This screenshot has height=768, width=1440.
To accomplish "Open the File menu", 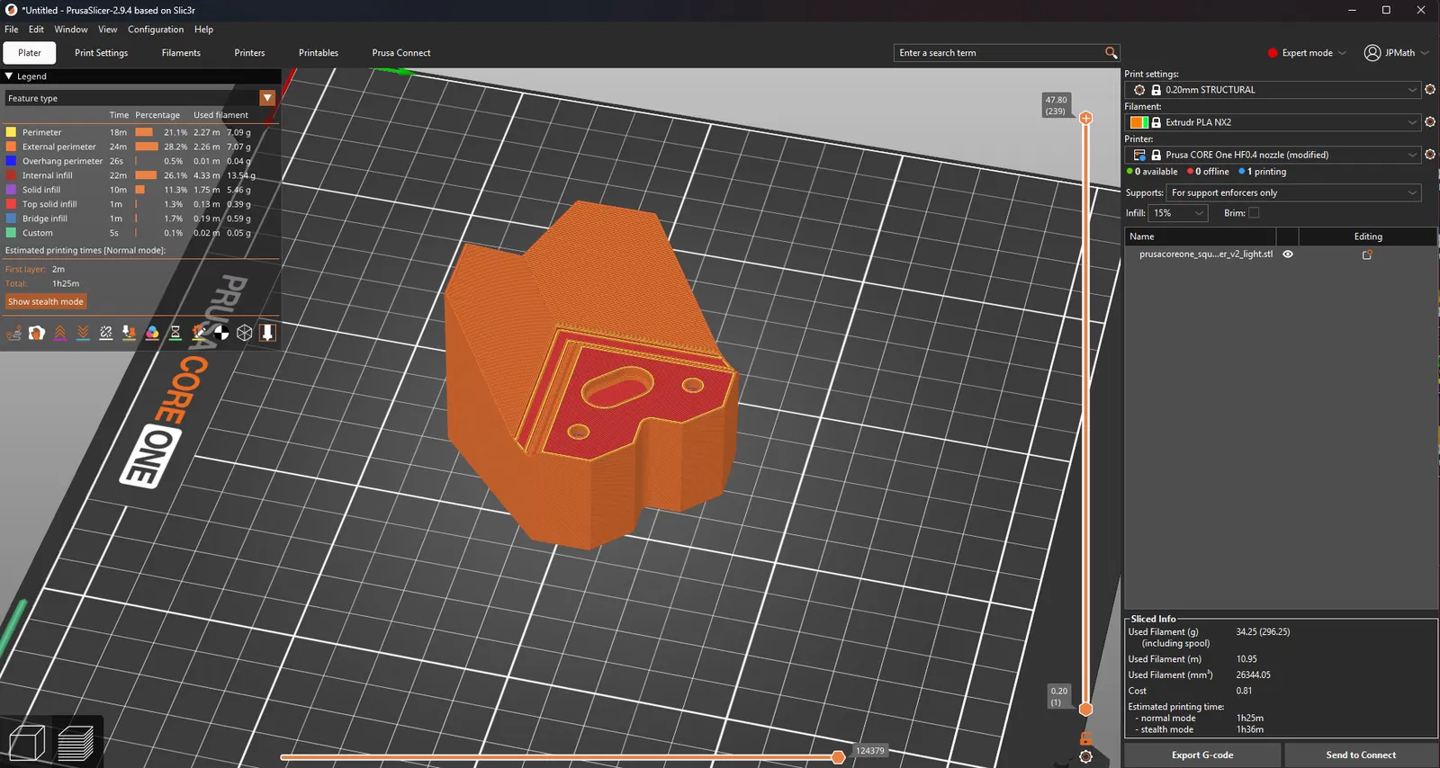I will pos(11,30).
